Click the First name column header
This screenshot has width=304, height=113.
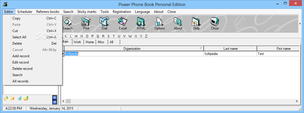click(x=278, y=49)
